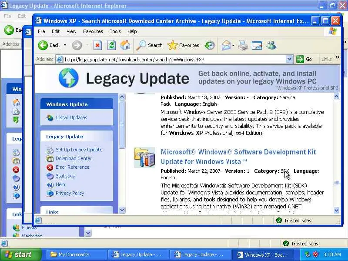Open the File menu
Viewport: 348px width, 261px height.
[41, 31]
